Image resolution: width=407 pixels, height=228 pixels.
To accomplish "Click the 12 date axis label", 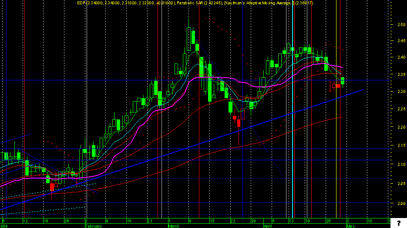I will 25,221.
